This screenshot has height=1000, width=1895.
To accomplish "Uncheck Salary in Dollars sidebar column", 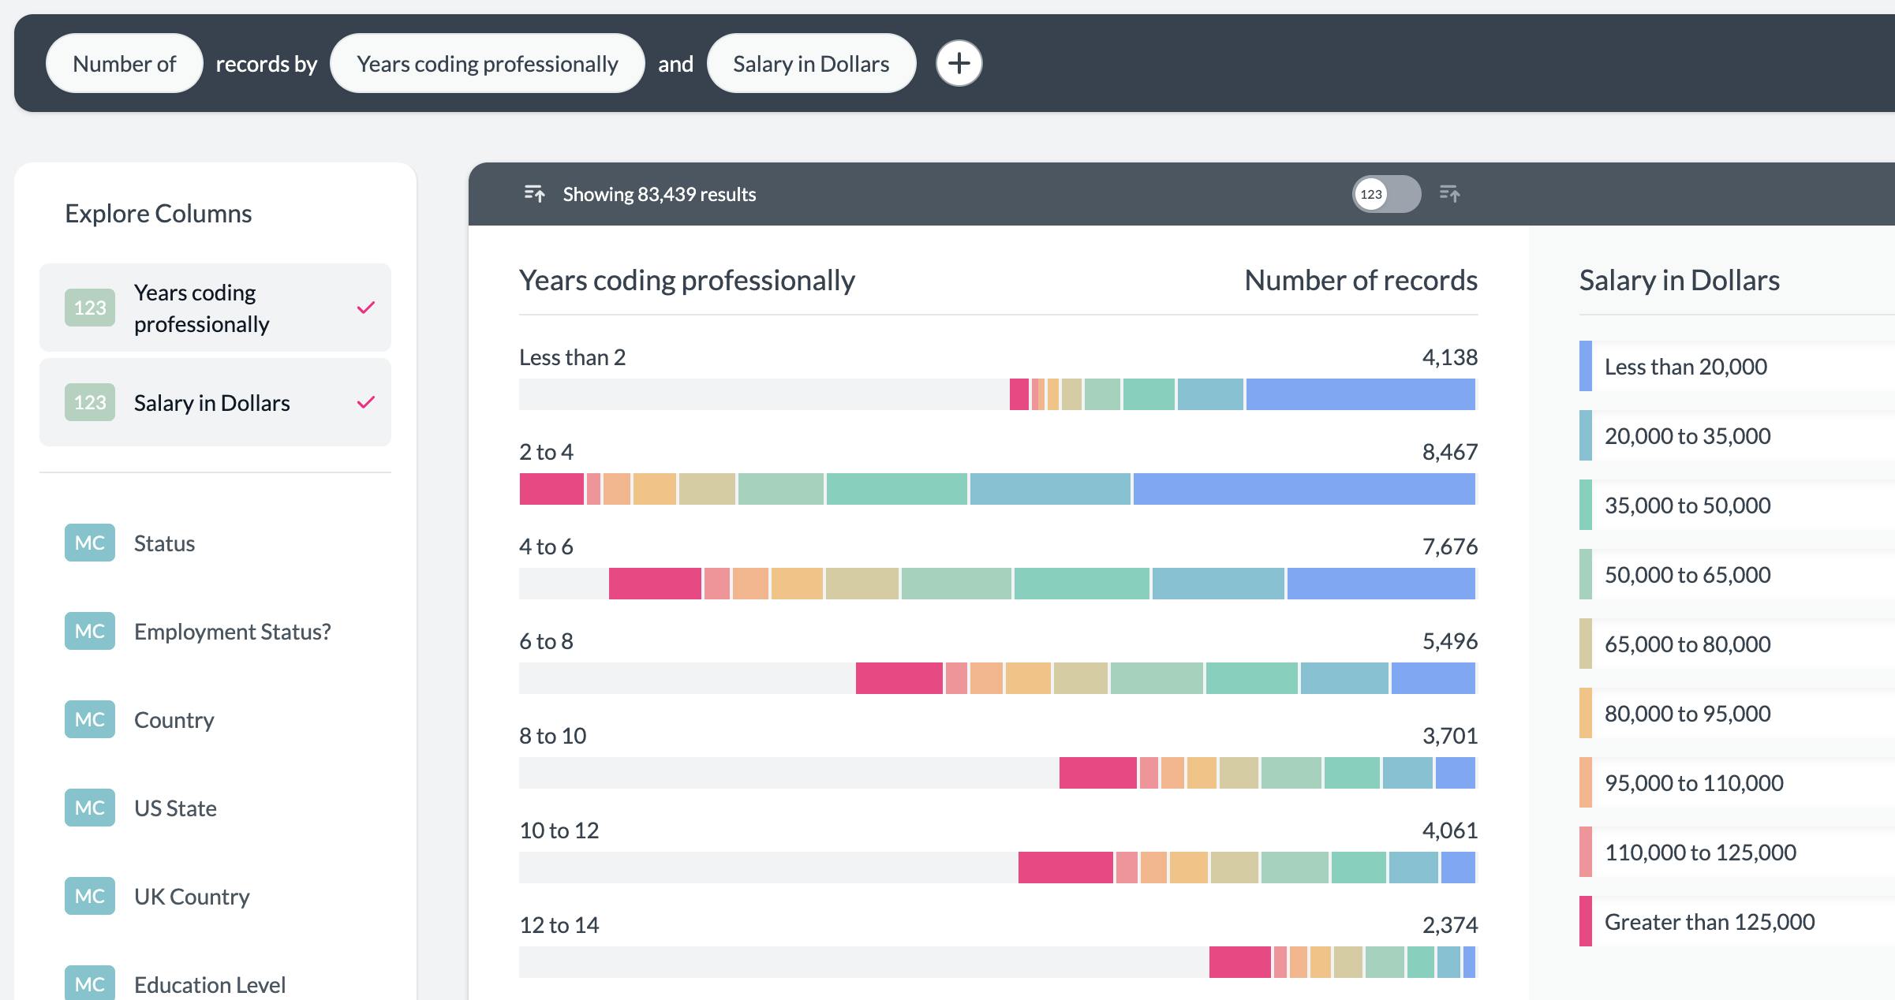I will coord(365,402).
